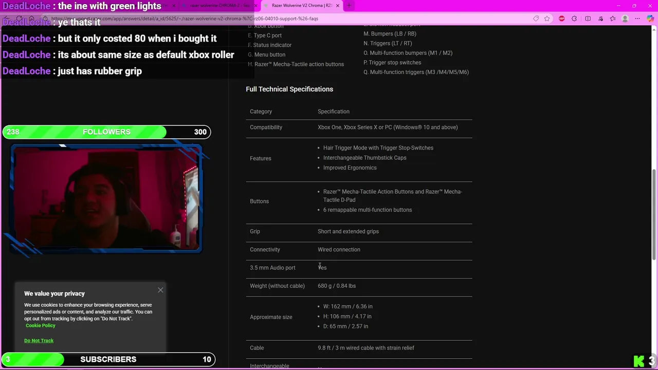658x370 pixels.
Task: Click 'Improved Ergonomics' bullet
Action: click(350, 168)
